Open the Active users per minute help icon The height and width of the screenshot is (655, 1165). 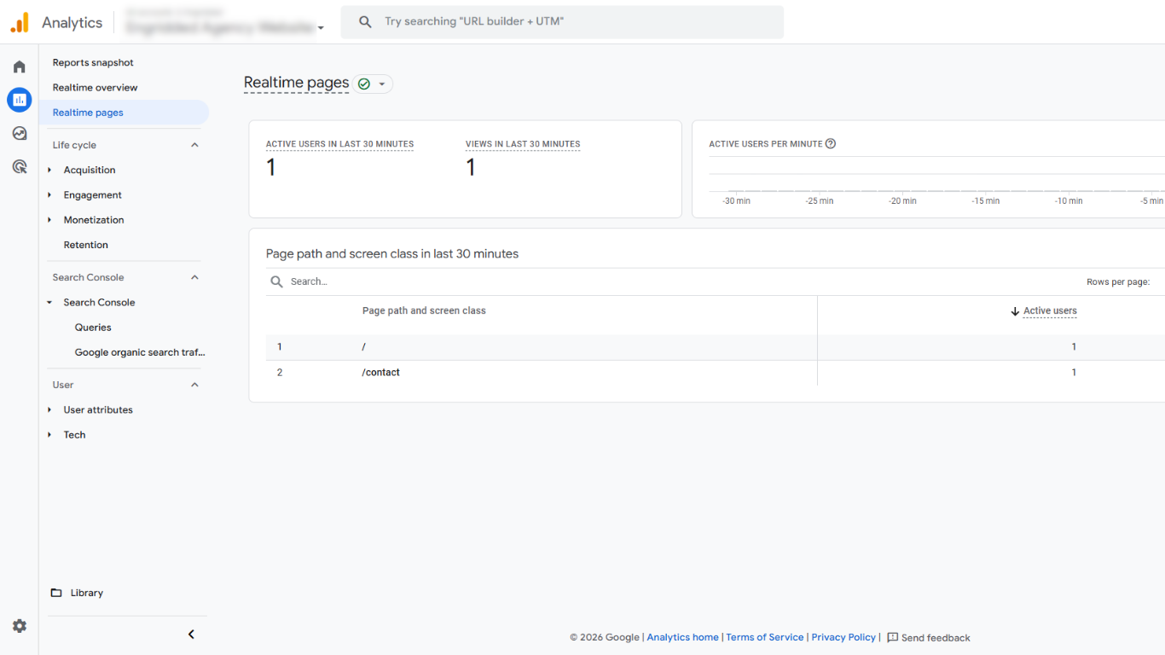point(831,143)
